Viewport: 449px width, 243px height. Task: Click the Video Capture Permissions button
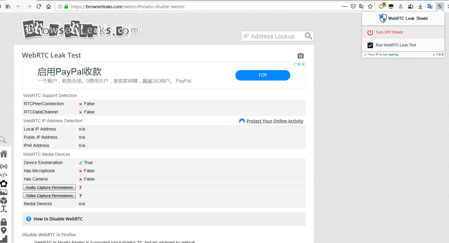[x=49, y=195]
